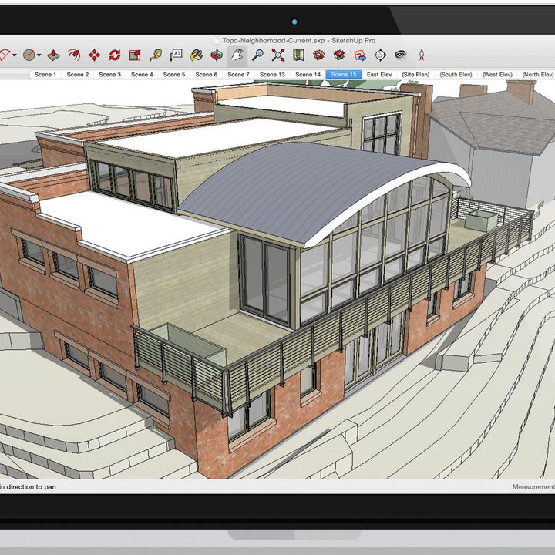Switch to the Scene 14 tab
The width and height of the screenshot is (555, 555).
click(x=308, y=74)
